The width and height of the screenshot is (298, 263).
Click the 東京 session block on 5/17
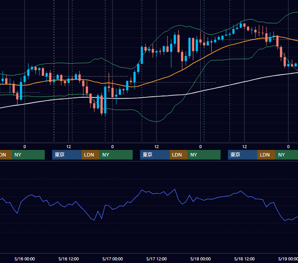tap(155, 155)
